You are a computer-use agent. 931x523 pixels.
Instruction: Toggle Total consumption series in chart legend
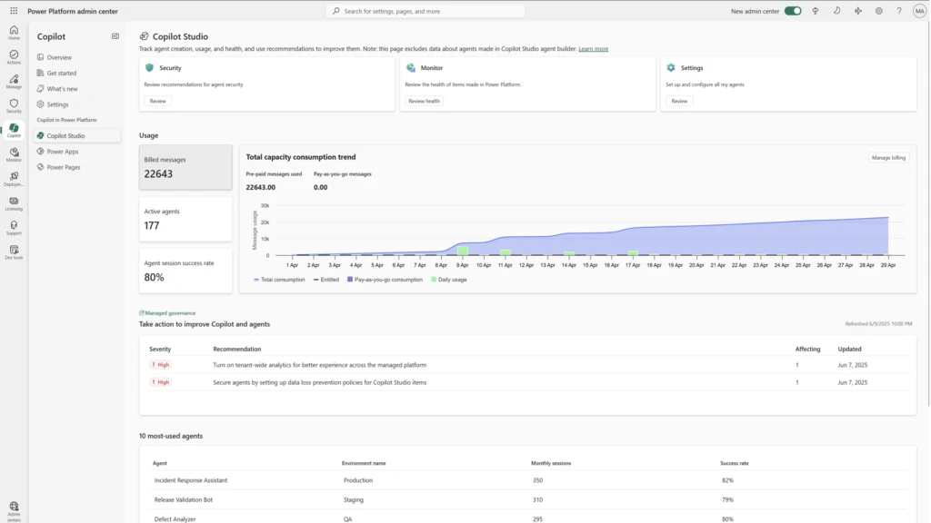(x=279, y=280)
